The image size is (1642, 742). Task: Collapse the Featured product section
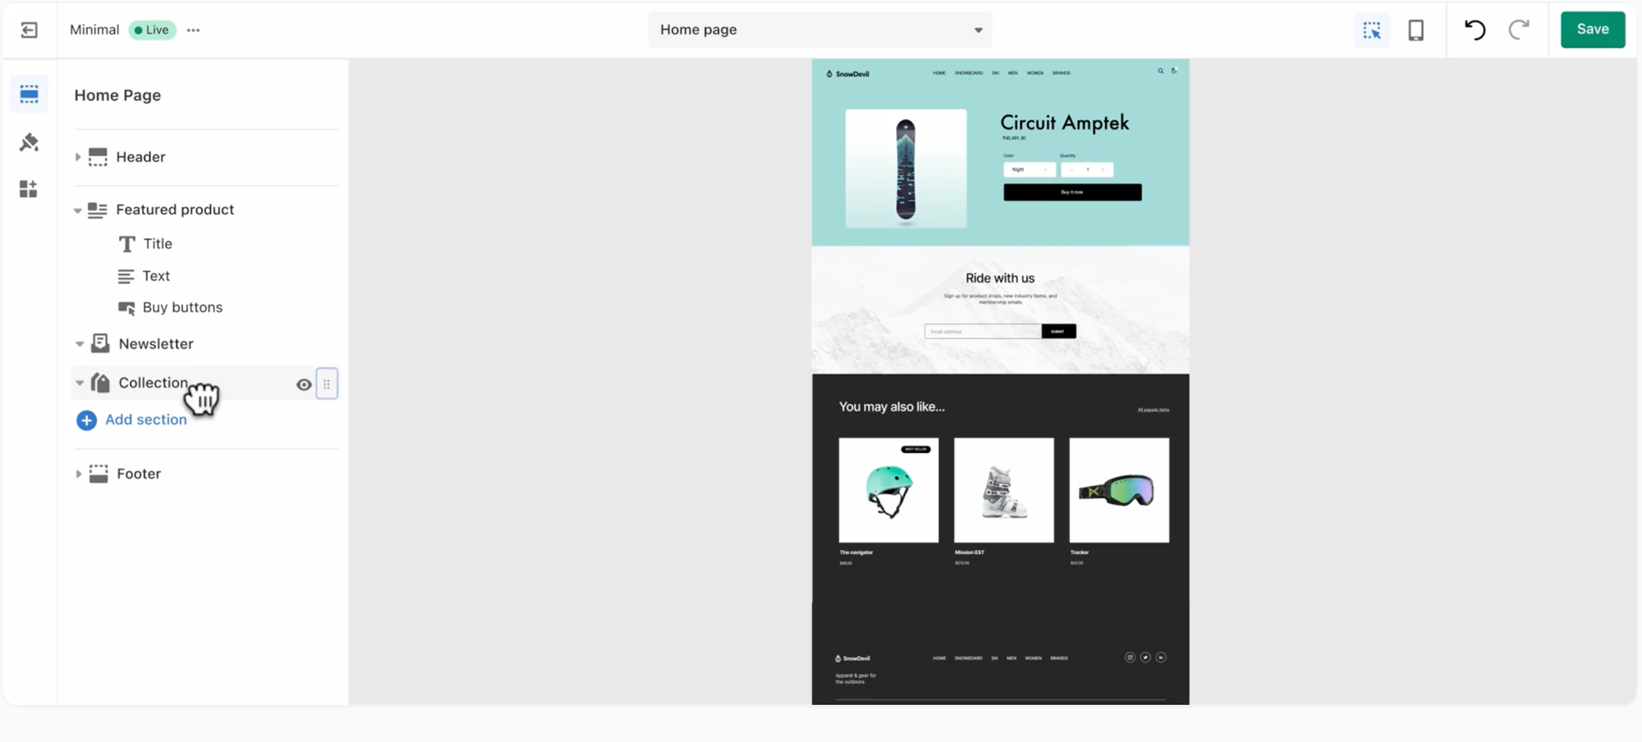pos(78,210)
